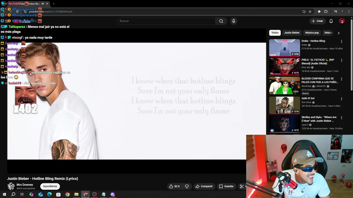Image resolution: width=353 pixels, height=198 pixels.
Task: Open Microsoft Edge from the taskbar
Action: coord(49,194)
